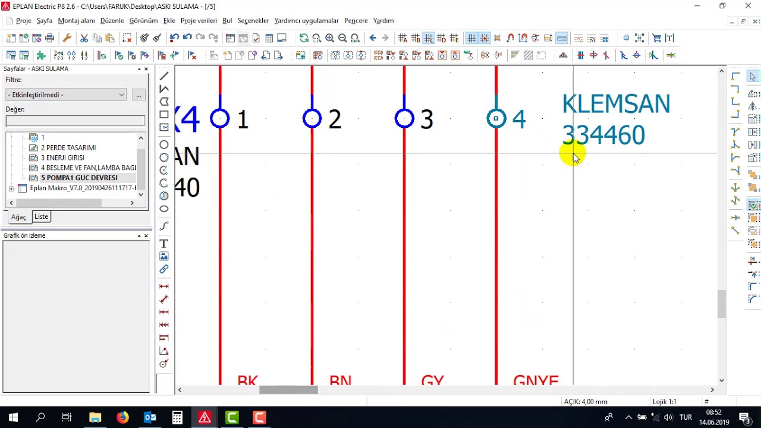This screenshot has width=761, height=428.
Task: Click the green puzzle piece add-on icon
Action: tap(41, 55)
